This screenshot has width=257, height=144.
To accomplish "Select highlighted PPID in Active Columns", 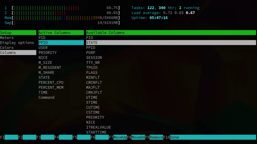I will coord(61,43).
